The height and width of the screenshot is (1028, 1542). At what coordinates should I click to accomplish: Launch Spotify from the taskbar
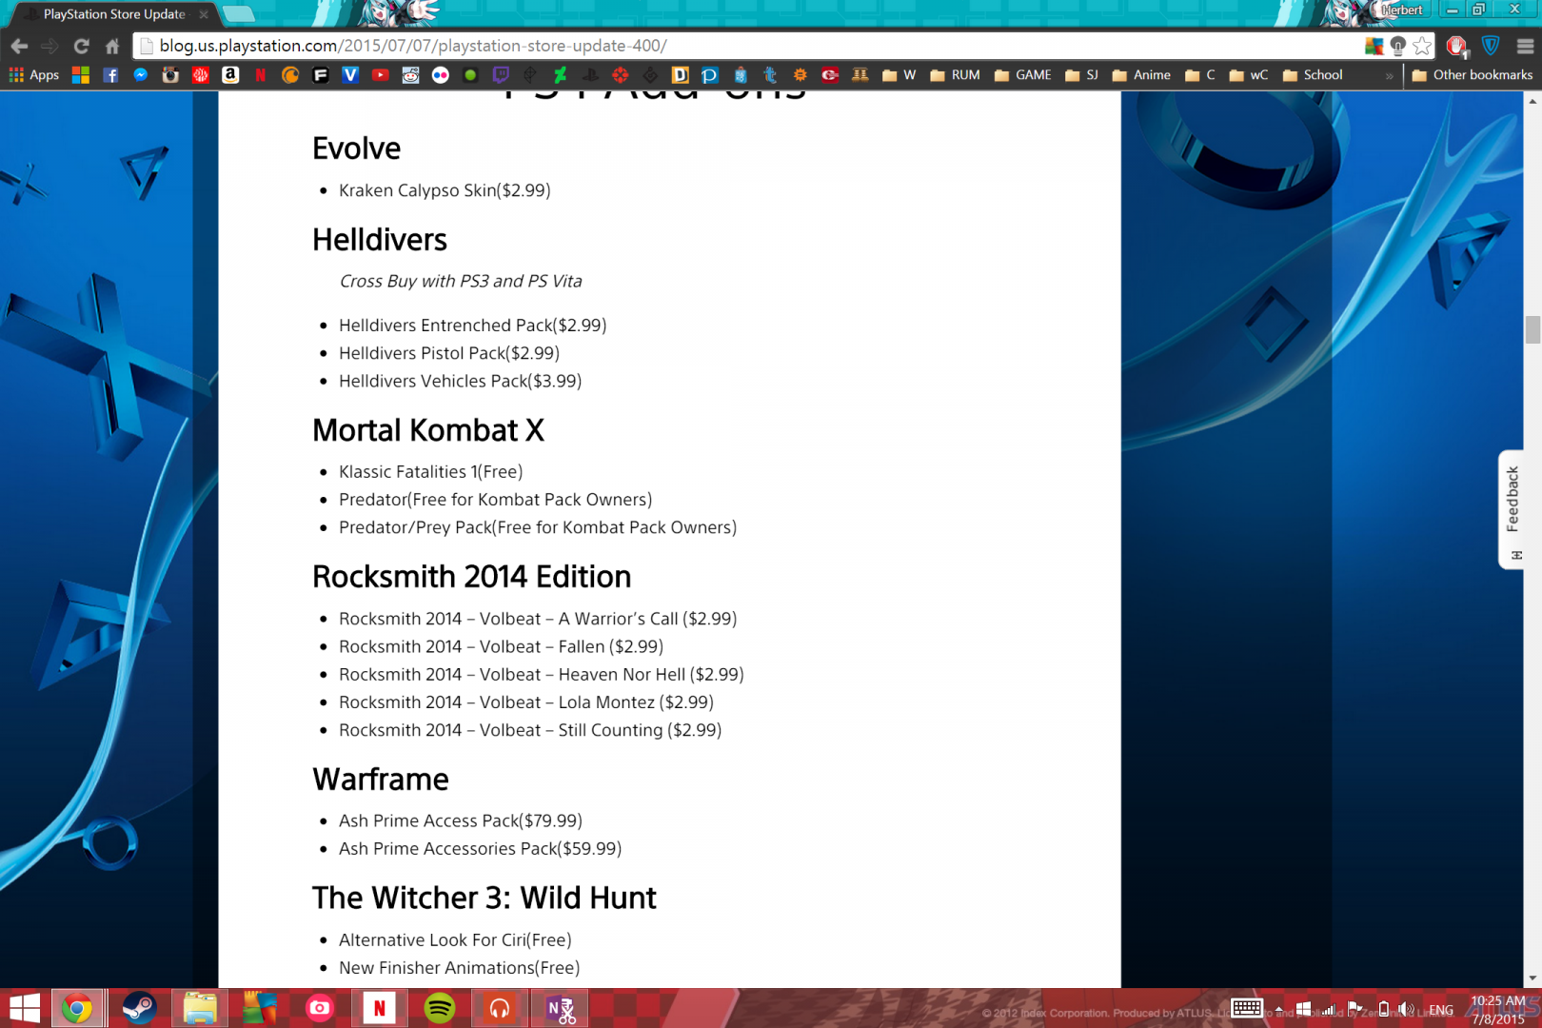click(x=440, y=1008)
